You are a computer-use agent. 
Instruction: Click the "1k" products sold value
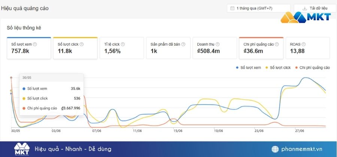click(154, 51)
